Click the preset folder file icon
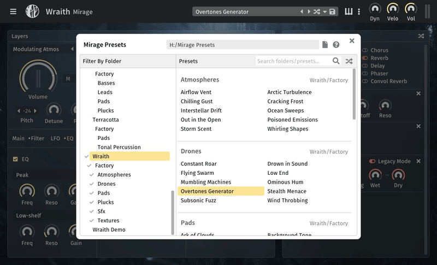The image size is (437, 265). coord(325,45)
